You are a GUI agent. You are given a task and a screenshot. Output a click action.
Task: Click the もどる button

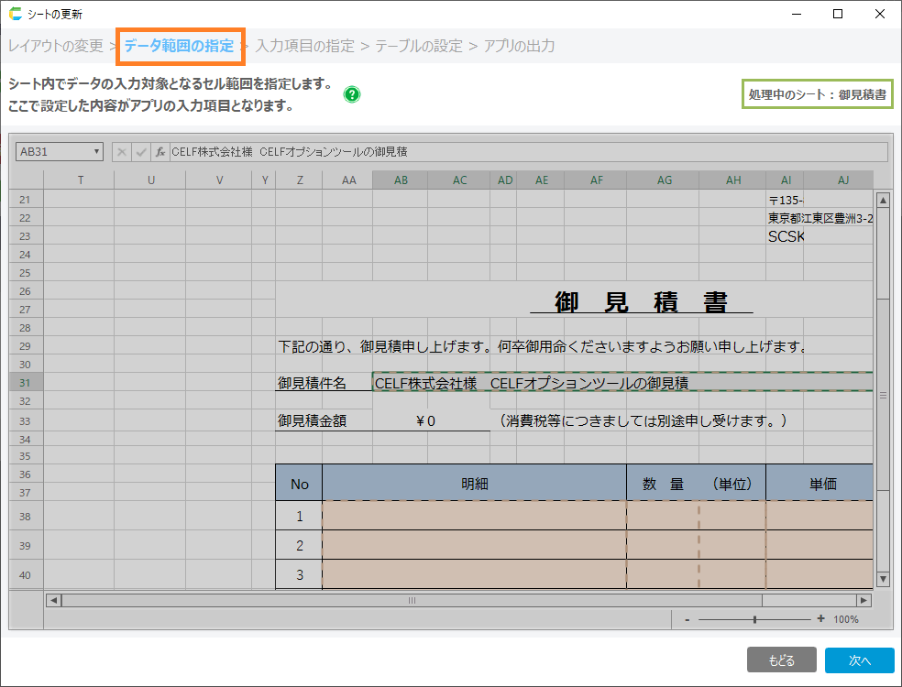click(x=781, y=660)
